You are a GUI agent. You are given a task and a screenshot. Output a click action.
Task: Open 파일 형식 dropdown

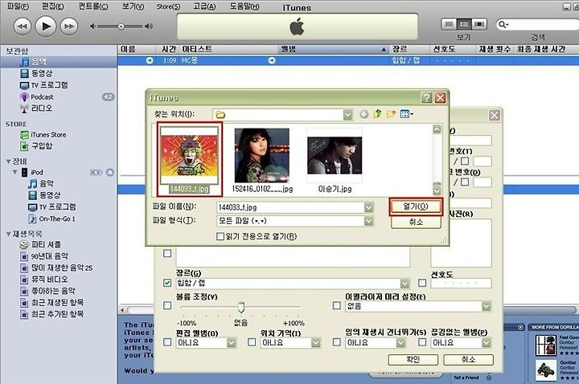pyautogui.click(x=368, y=221)
